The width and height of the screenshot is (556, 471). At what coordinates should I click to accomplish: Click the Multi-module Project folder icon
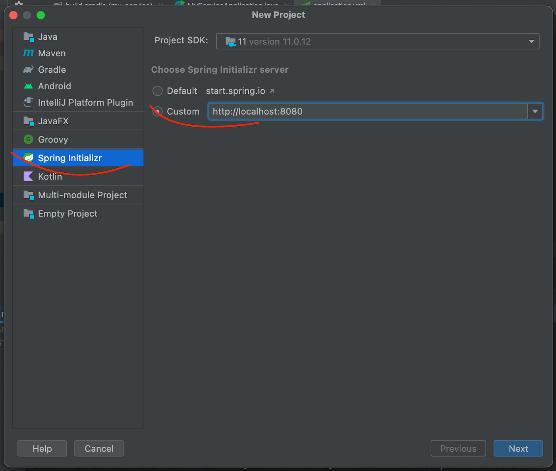pyautogui.click(x=29, y=195)
